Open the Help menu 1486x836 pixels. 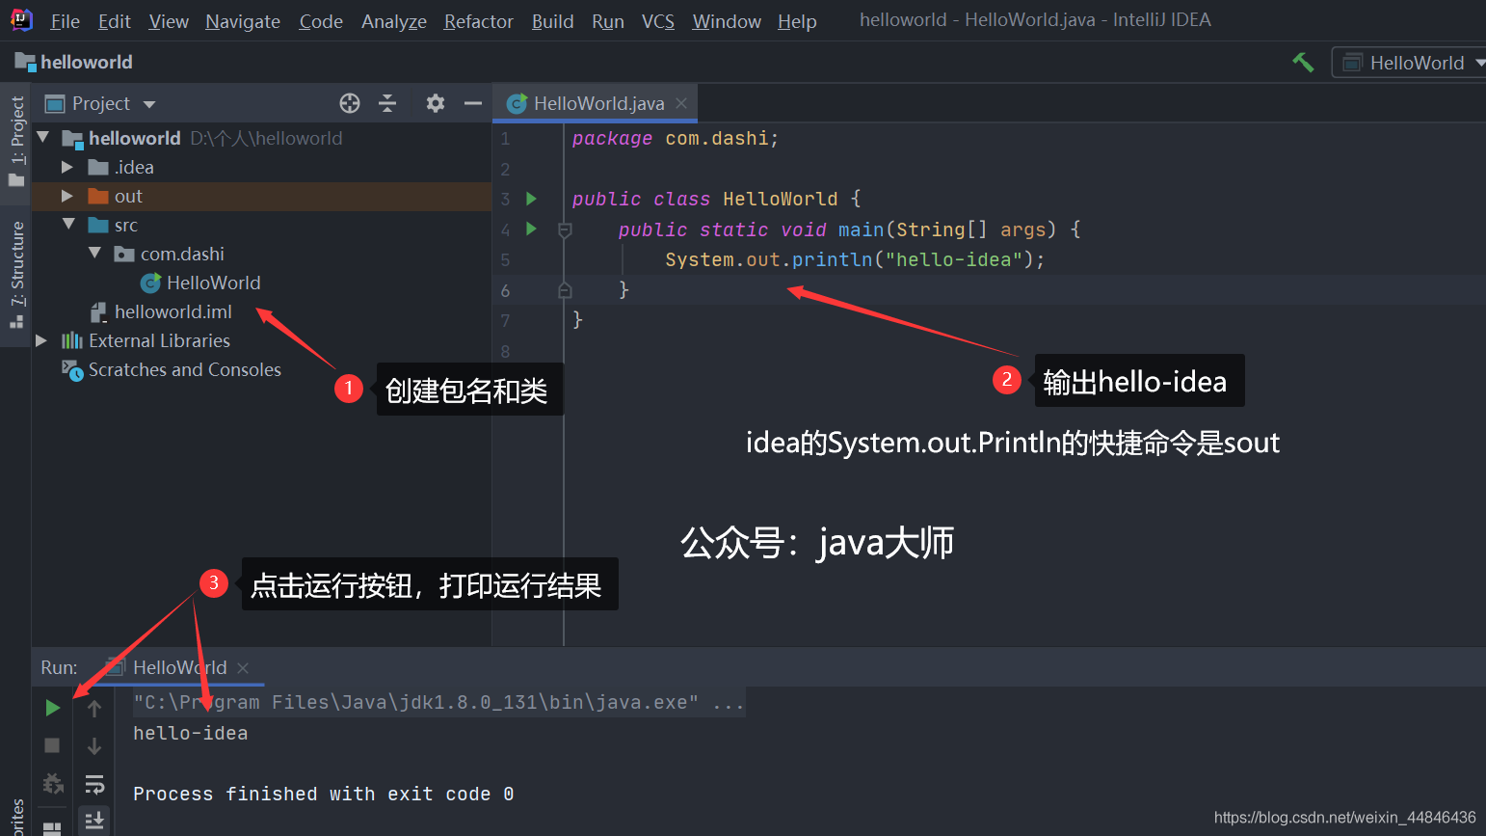(797, 21)
